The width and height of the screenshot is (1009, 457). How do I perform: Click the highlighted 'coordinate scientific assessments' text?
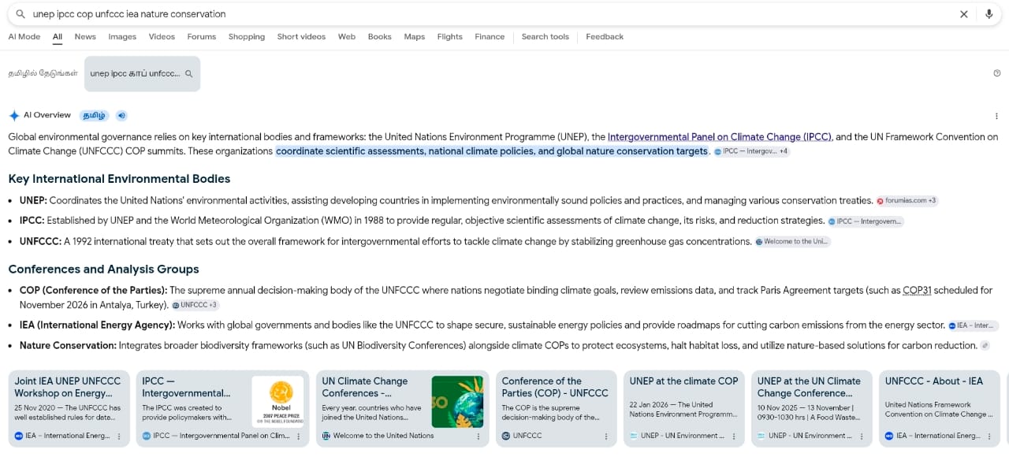click(492, 151)
